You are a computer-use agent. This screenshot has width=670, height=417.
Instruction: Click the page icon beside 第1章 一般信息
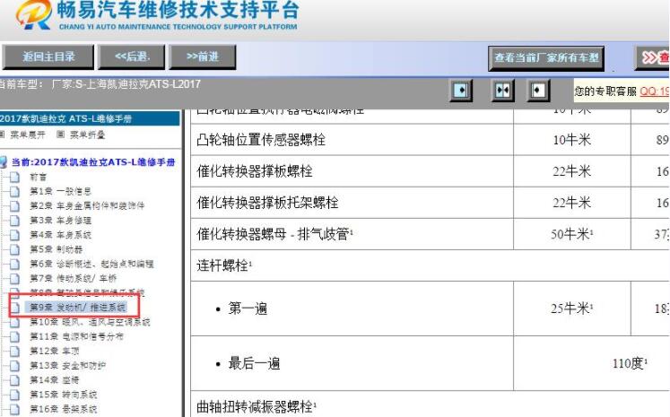coord(14,191)
